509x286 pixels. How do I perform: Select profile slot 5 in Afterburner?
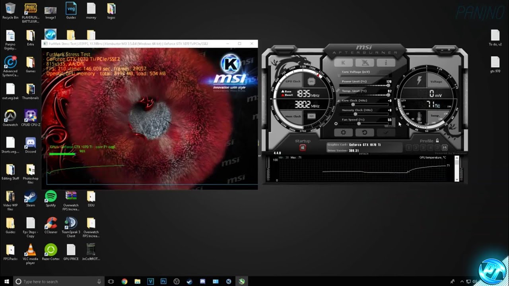click(x=437, y=148)
